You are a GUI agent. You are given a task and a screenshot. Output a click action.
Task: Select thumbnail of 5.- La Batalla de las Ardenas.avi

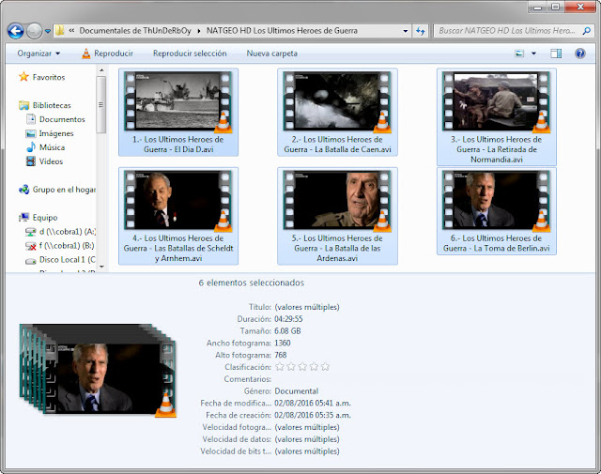[x=337, y=200]
